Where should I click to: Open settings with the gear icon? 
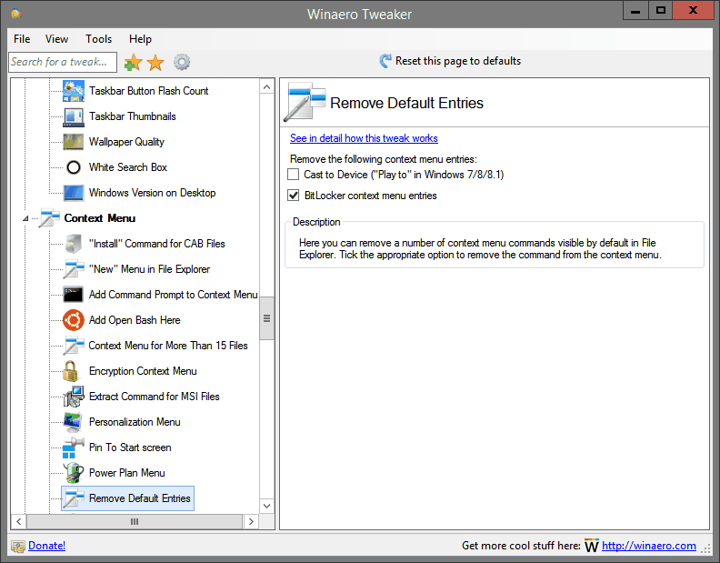click(x=182, y=62)
